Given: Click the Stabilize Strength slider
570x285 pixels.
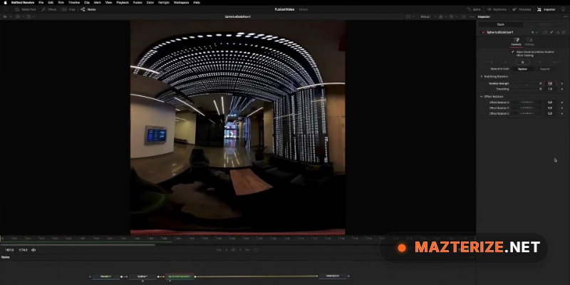Looking at the screenshot, I should (x=527, y=83).
